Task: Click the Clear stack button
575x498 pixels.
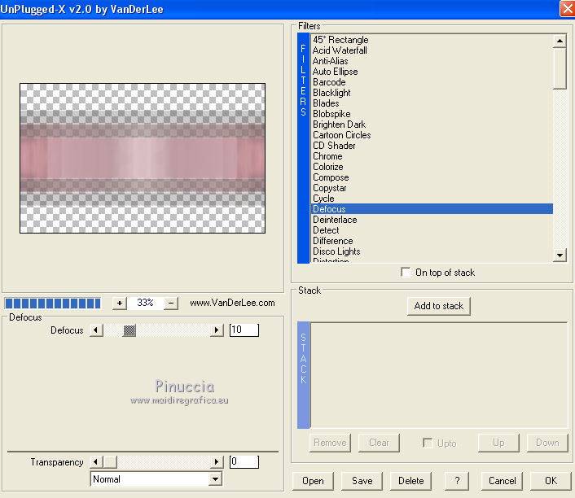Action: coord(379,443)
